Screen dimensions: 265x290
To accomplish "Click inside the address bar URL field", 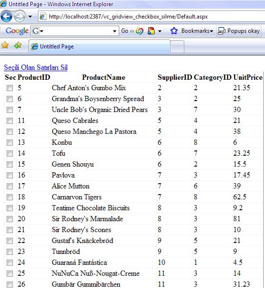I will coord(151,17).
